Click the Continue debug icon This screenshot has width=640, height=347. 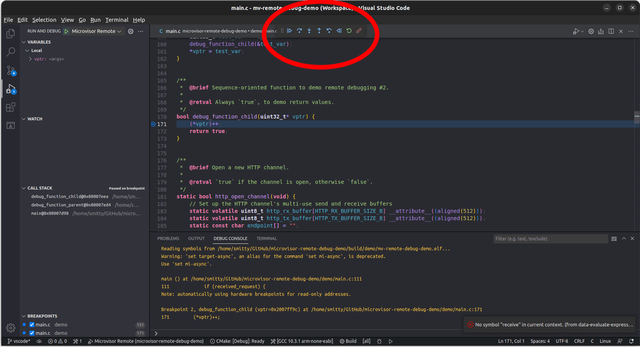pyautogui.click(x=289, y=30)
